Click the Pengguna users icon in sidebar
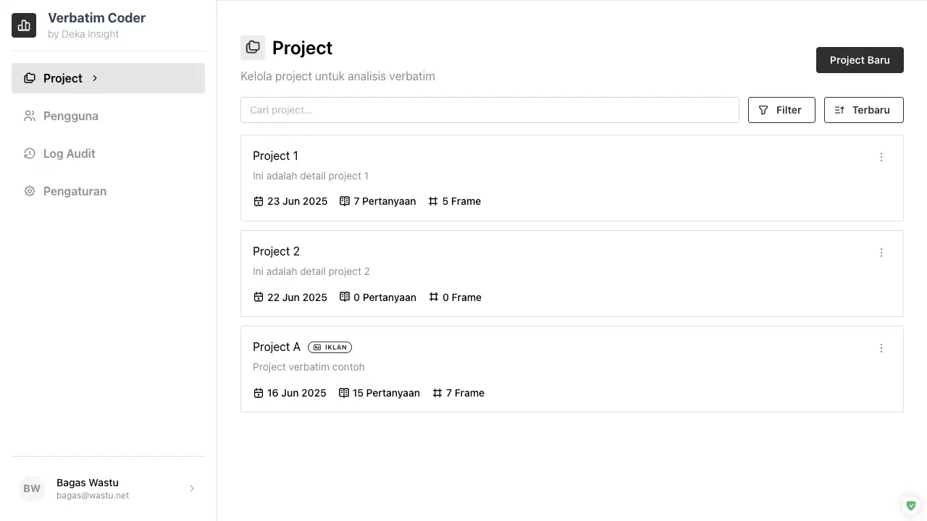The width and height of the screenshot is (927, 521). 30,116
